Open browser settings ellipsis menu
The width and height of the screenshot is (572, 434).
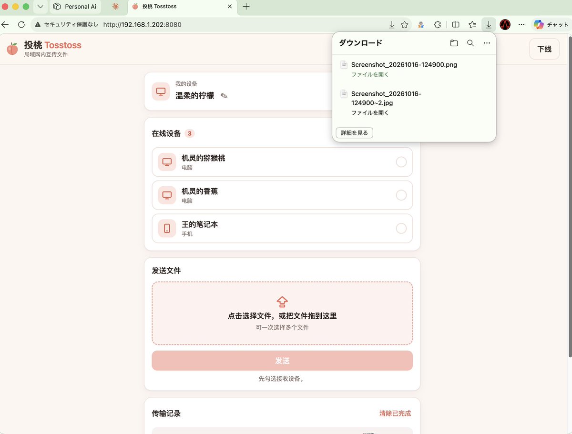[521, 24]
